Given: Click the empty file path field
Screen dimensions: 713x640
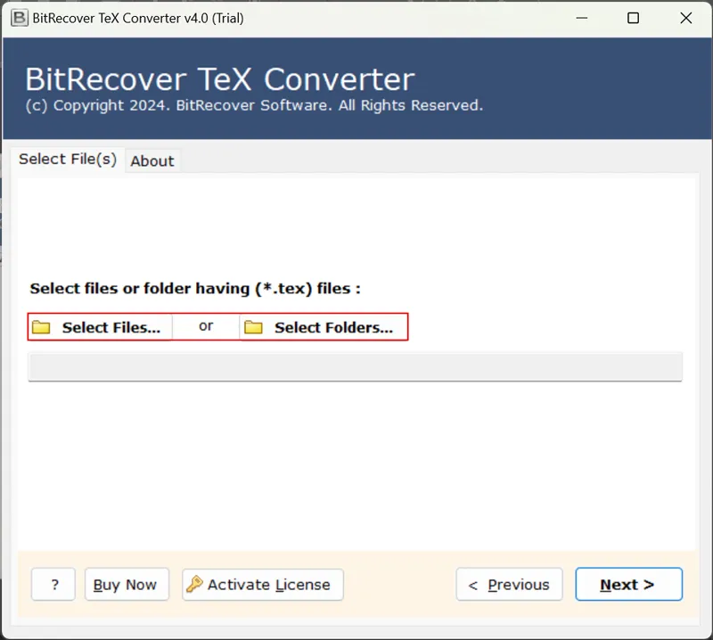Looking at the screenshot, I should (355, 366).
